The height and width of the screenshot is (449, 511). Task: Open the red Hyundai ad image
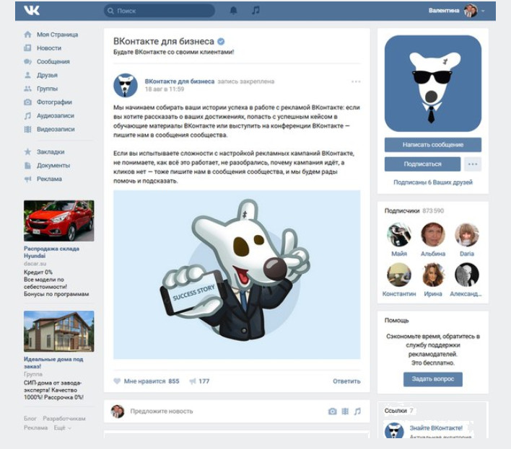coord(59,221)
